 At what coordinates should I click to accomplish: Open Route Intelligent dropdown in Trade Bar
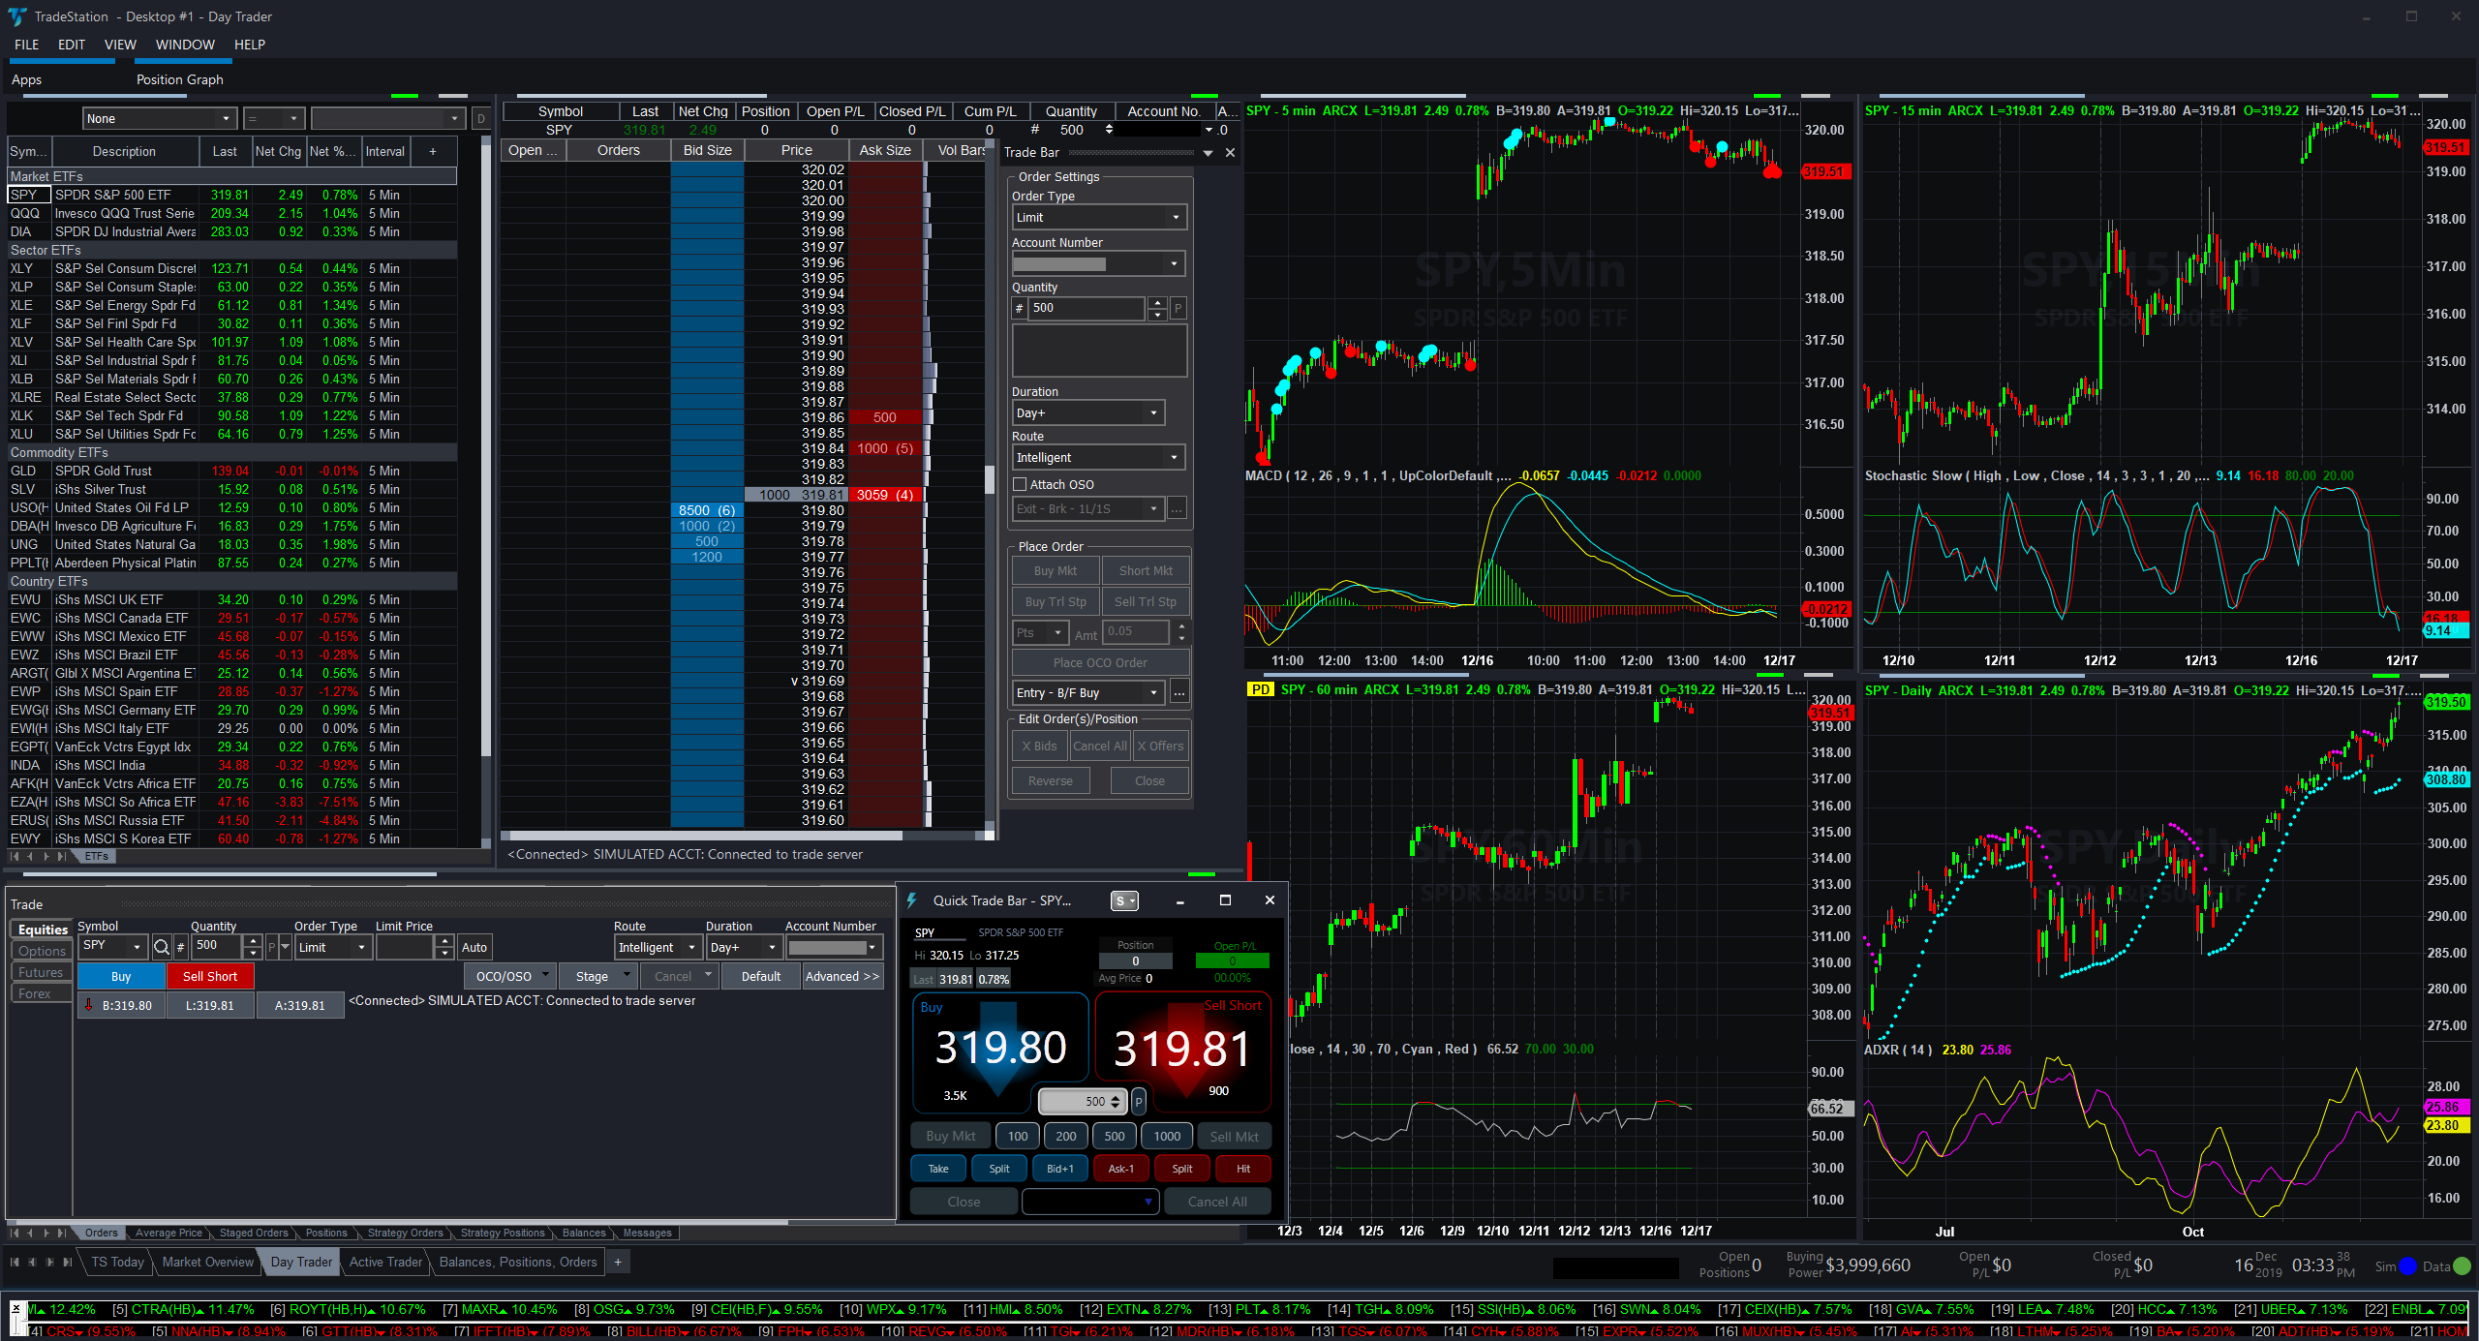(1099, 457)
